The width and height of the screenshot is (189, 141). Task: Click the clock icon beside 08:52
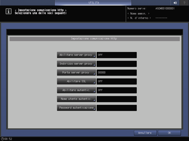2,139
